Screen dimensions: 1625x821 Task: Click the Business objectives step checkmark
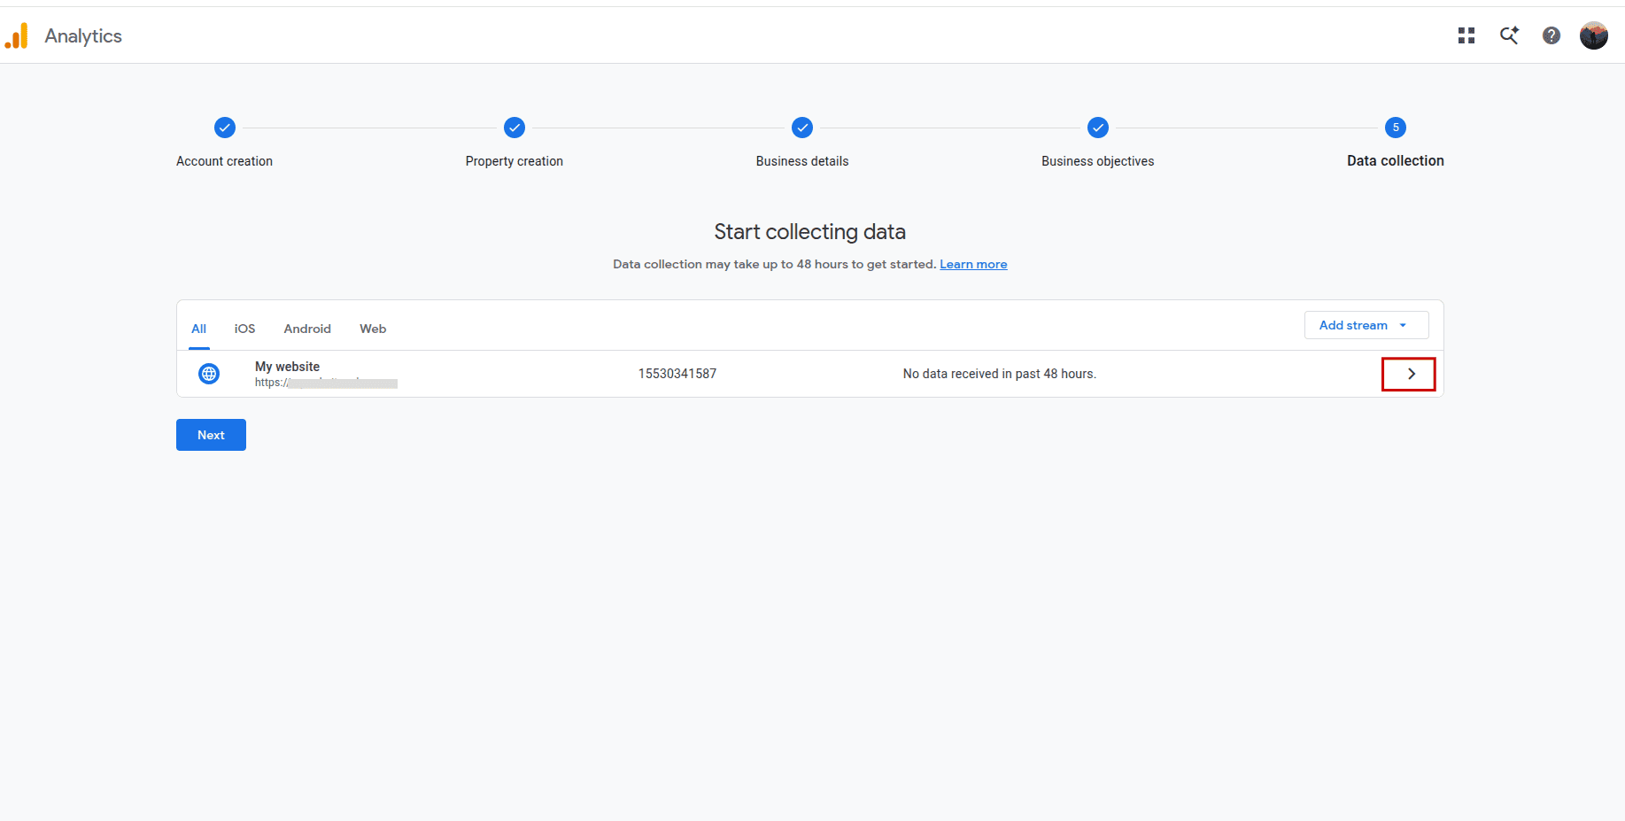pos(1098,128)
